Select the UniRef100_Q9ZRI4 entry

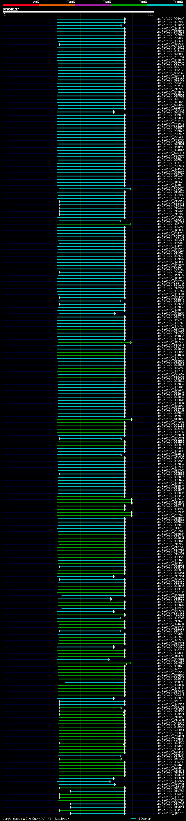coord(170,28)
